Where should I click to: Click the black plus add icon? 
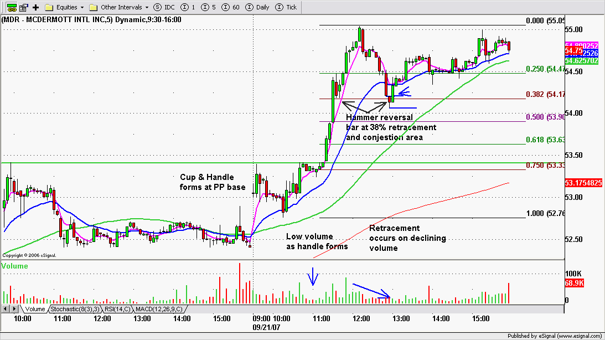(x=36, y=7)
